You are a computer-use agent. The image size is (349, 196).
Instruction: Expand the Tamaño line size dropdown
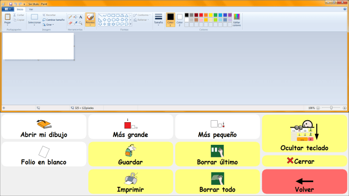click(x=158, y=19)
